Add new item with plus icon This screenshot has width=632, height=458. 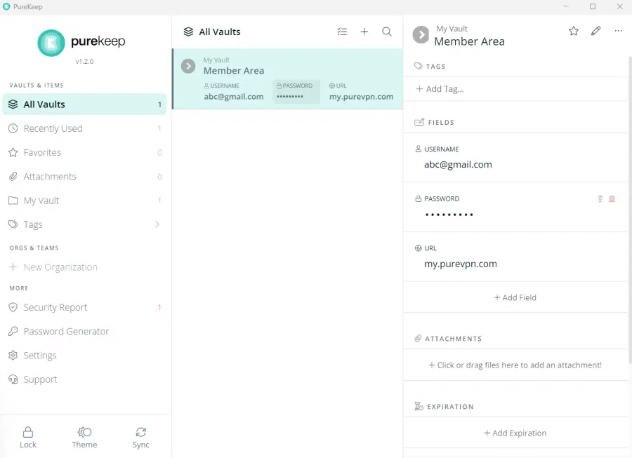pos(364,32)
